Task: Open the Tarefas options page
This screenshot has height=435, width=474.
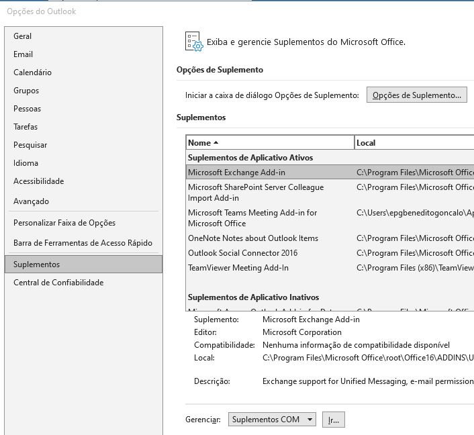Action: click(83, 127)
